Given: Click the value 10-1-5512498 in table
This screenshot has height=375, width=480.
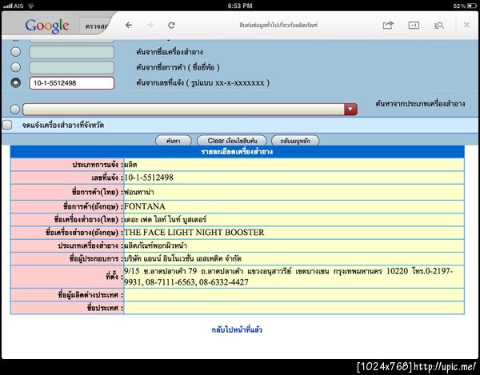Looking at the screenshot, I should [x=149, y=178].
